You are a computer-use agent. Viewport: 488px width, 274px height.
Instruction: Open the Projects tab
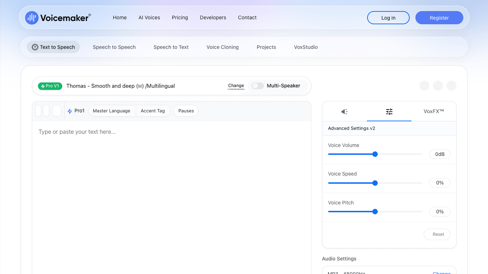tap(266, 47)
